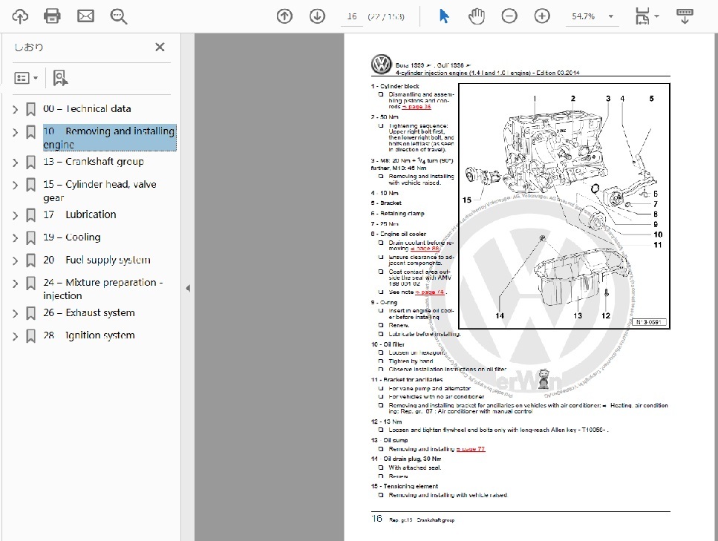The width and height of the screenshot is (718, 541).
Task: Zoom out with minus button
Action: tap(509, 16)
